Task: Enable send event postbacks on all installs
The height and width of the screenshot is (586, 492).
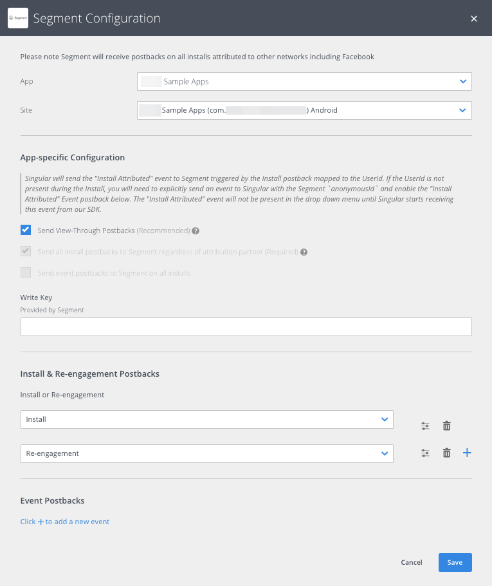Action: click(26, 272)
